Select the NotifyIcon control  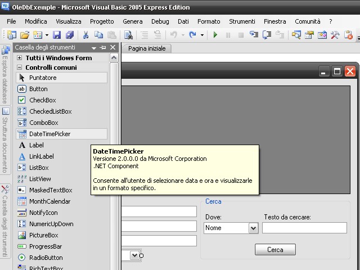pos(61,213)
